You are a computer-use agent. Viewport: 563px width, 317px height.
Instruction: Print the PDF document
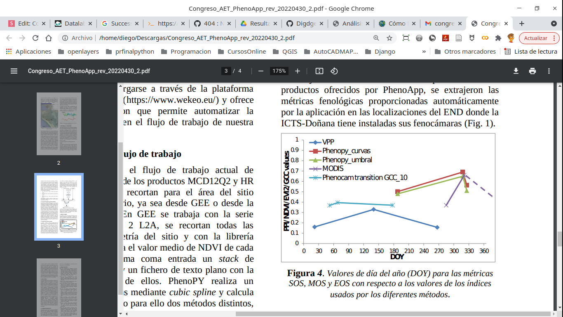pyautogui.click(x=533, y=71)
